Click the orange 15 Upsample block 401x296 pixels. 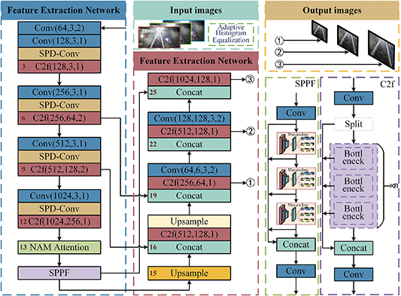(190, 273)
